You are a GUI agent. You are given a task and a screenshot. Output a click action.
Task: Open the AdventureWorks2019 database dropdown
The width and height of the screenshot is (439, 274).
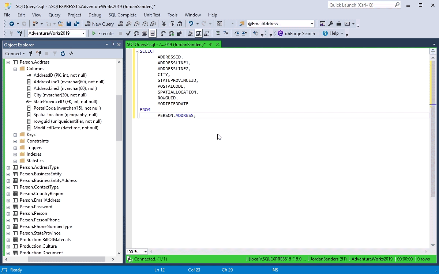83,33
